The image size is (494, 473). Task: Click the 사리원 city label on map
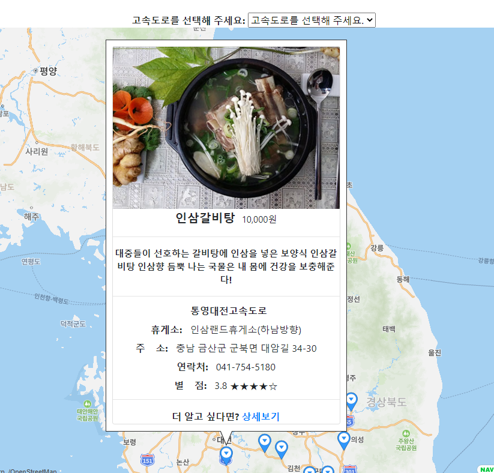click(37, 152)
